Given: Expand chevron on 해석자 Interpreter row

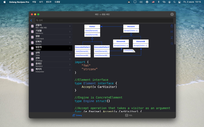Looking at the screenshot, I should tap(70, 70).
